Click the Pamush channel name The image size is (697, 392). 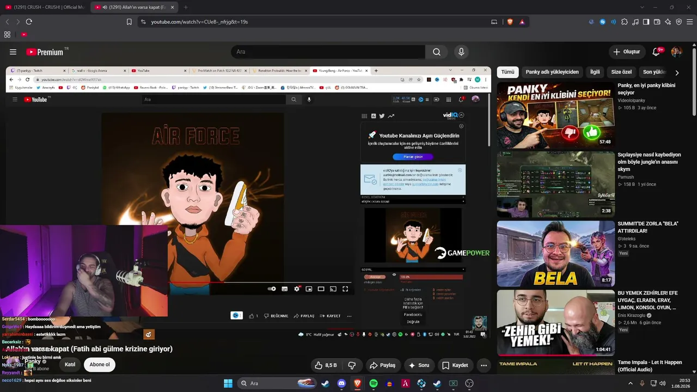click(626, 177)
